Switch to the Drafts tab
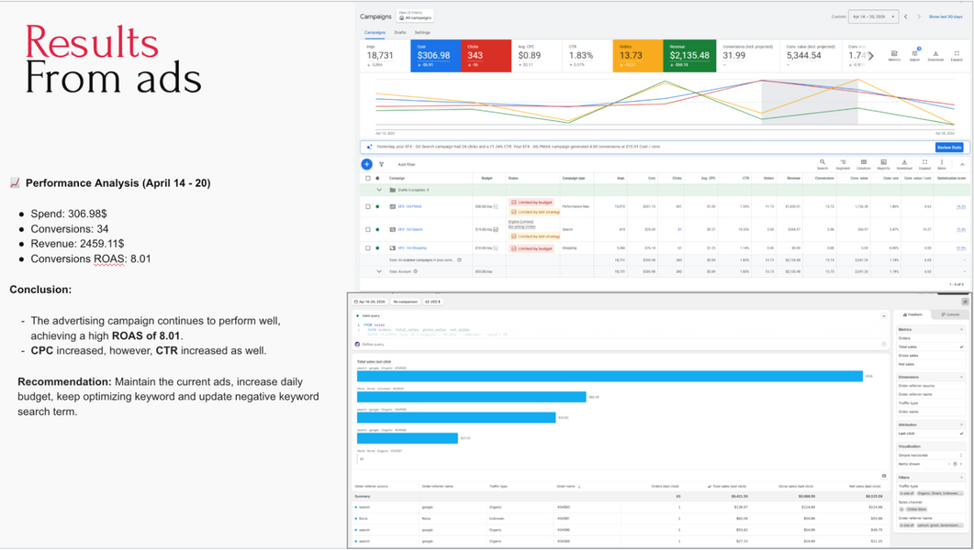 point(400,32)
